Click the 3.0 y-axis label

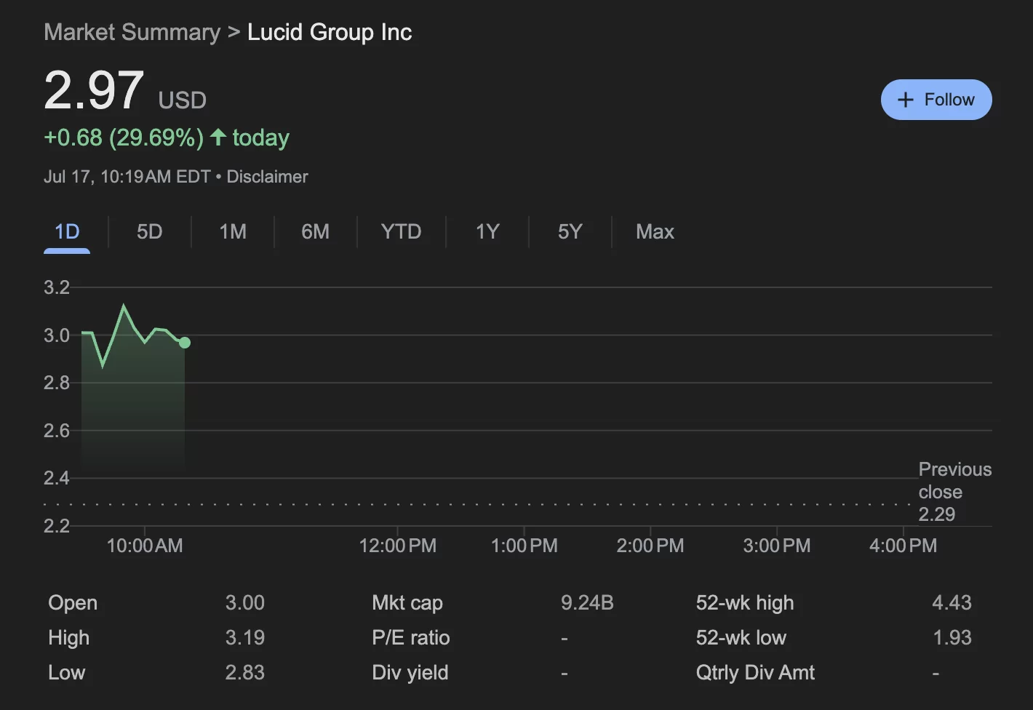pyautogui.click(x=57, y=335)
